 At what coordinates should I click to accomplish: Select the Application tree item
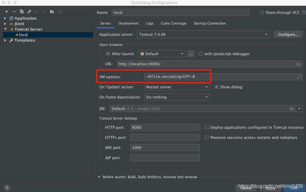(x=25, y=18)
